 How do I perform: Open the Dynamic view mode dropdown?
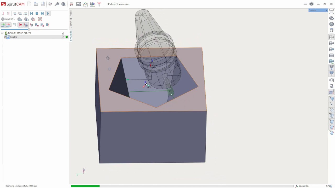[318, 10]
